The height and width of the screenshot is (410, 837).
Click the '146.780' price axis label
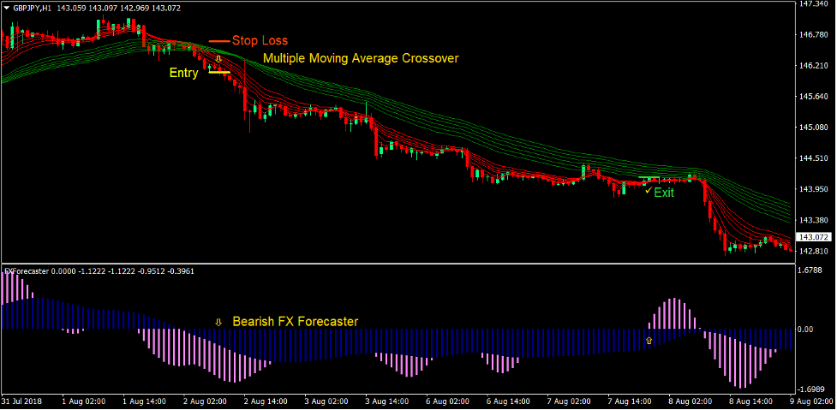(x=813, y=34)
